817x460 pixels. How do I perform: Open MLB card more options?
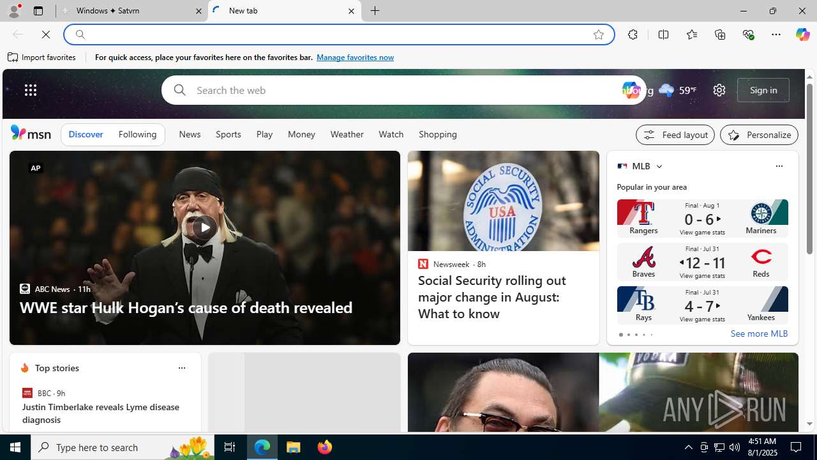pyautogui.click(x=779, y=166)
